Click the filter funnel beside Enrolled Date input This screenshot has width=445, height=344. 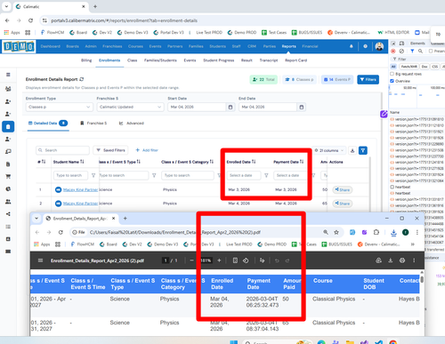click(266, 175)
